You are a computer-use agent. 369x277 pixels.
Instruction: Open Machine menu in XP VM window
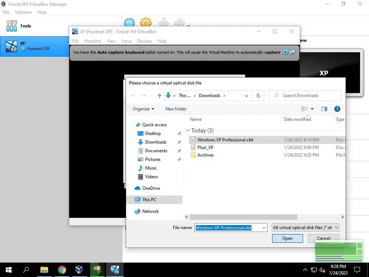[93, 41]
